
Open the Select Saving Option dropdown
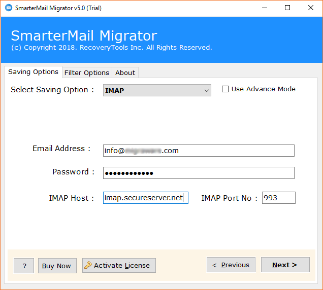coord(157,90)
